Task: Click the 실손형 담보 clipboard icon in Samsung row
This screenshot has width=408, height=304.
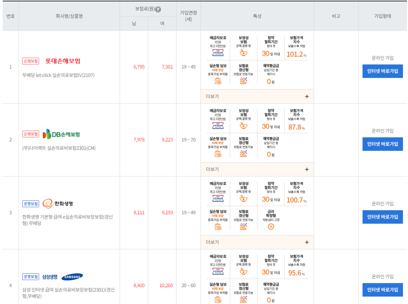Action: 218,299
